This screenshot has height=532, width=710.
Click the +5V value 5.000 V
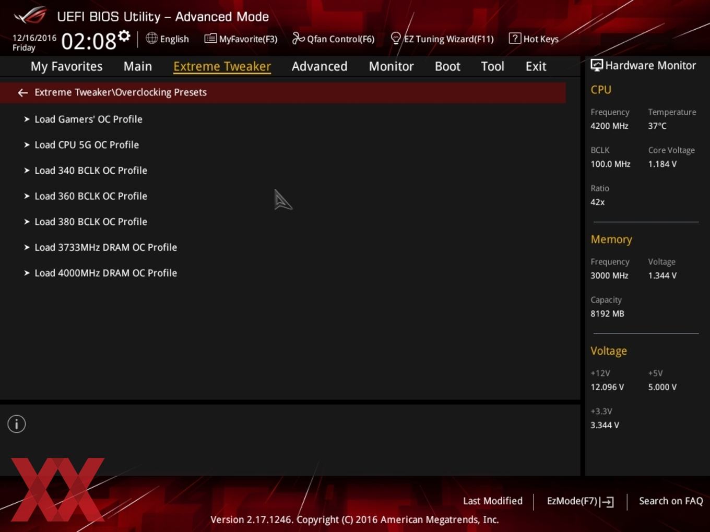pos(662,387)
